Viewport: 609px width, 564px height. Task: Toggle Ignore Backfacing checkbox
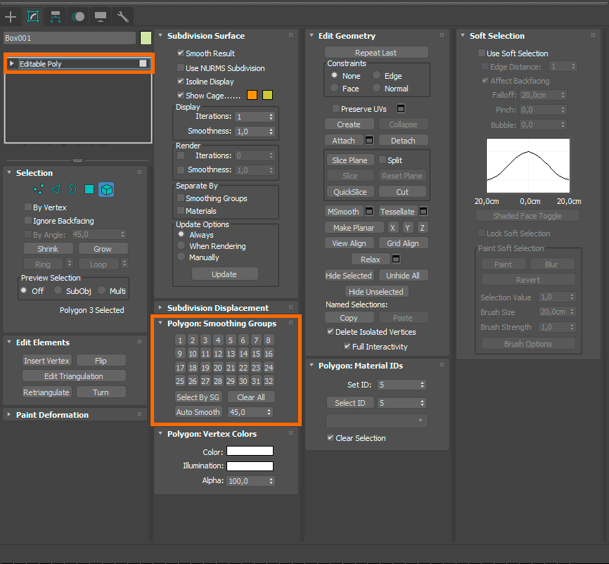(28, 221)
